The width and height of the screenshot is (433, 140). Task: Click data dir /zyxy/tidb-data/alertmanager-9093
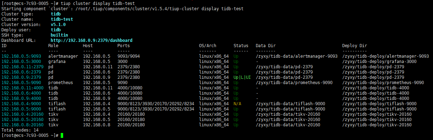pyautogui.click(x=297, y=56)
